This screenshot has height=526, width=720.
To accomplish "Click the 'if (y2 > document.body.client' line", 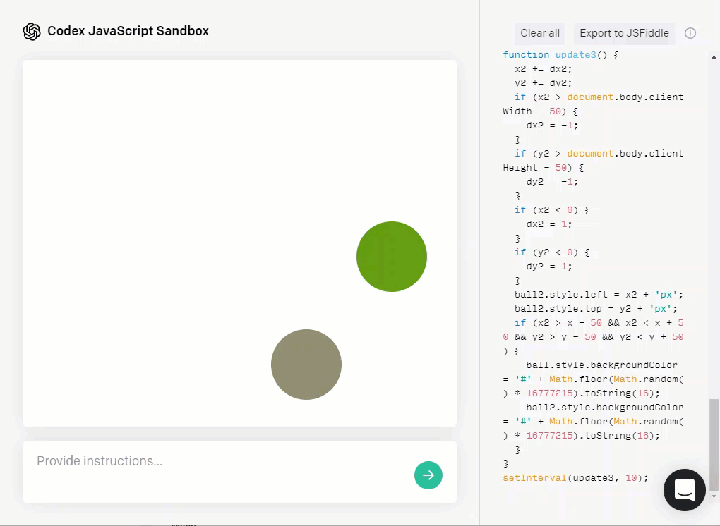I will (599, 154).
